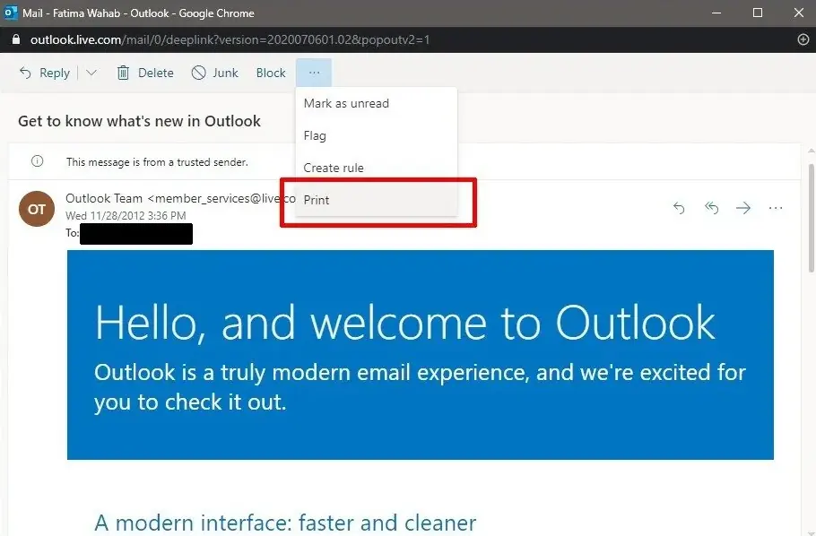Click the address bar lock icon

(15, 39)
